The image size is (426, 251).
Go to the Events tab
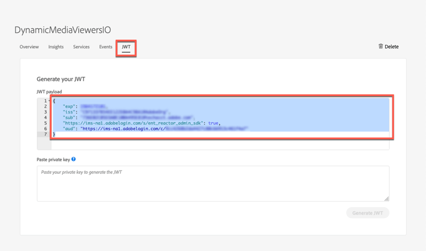pyautogui.click(x=106, y=47)
